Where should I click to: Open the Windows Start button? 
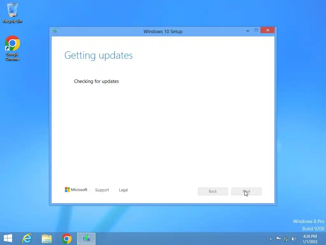pos(8,238)
